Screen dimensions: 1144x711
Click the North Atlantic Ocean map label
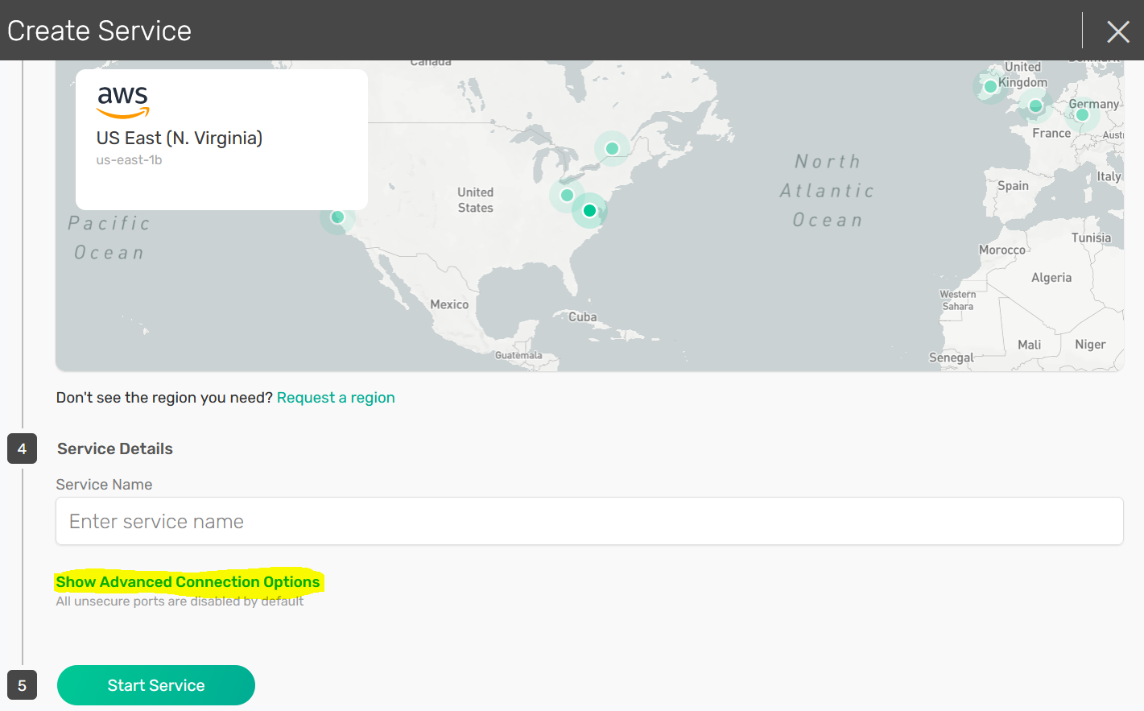pos(827,191)
